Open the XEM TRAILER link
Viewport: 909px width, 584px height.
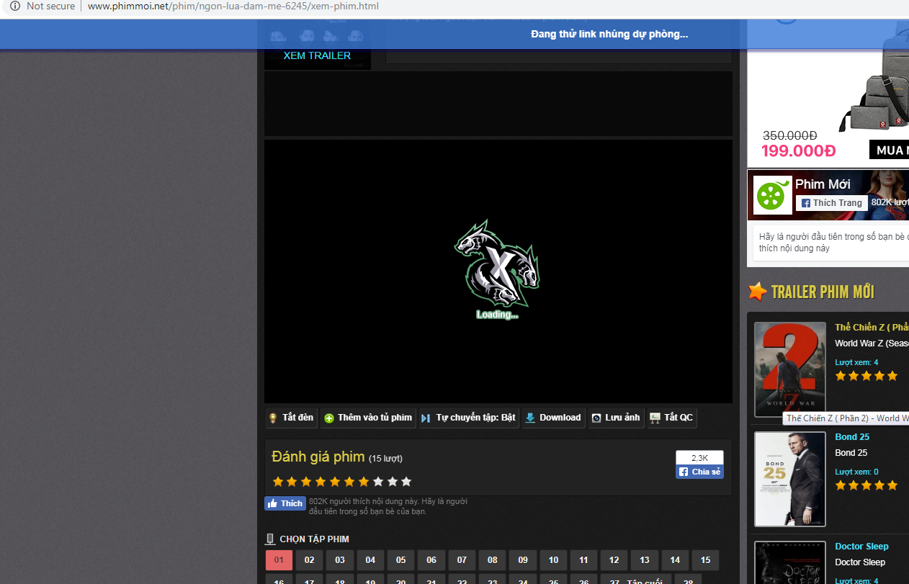(317, 55)
